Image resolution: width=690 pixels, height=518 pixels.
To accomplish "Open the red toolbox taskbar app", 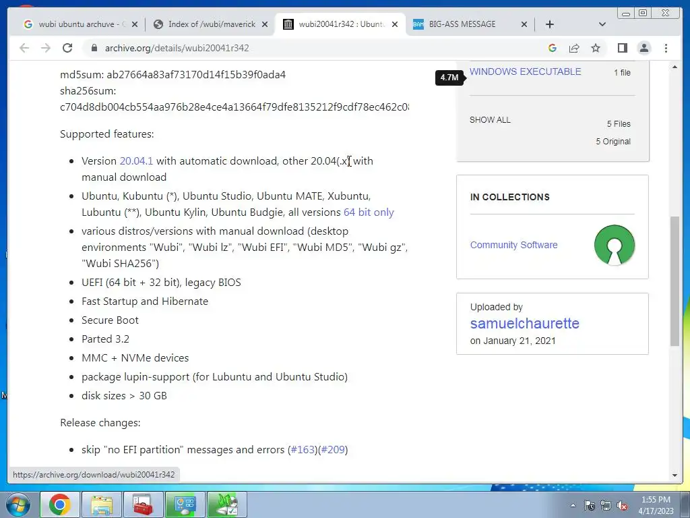I will point(144,505).
